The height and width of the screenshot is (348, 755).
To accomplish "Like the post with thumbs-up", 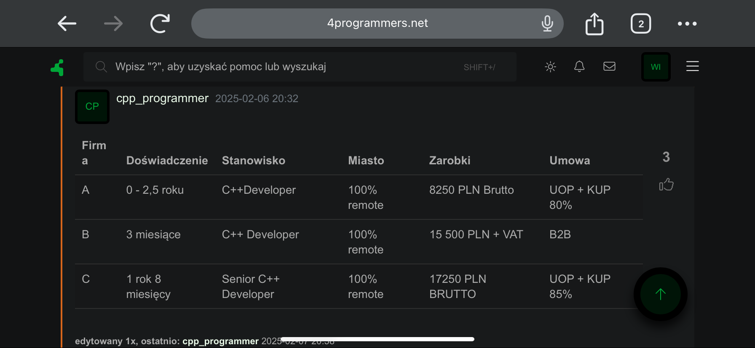I will click(x=666, y=185).
